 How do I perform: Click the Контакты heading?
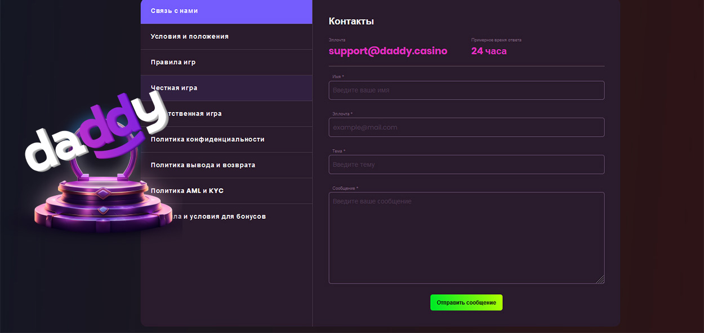[351, 21]
